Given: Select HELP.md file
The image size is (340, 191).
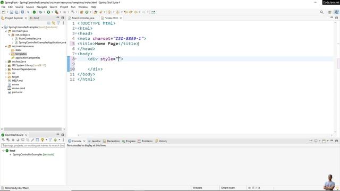Looking at the screenshot, I should (17, 81).
